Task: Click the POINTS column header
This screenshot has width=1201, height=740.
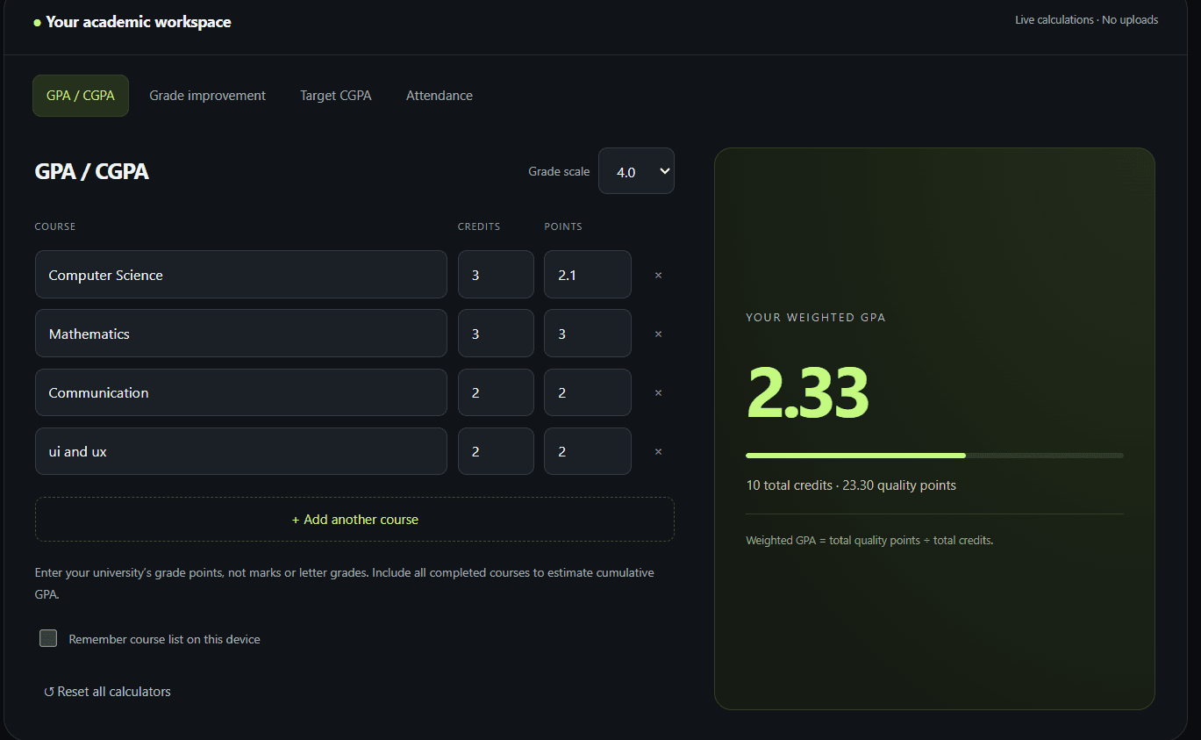Action: coord(563,226)
